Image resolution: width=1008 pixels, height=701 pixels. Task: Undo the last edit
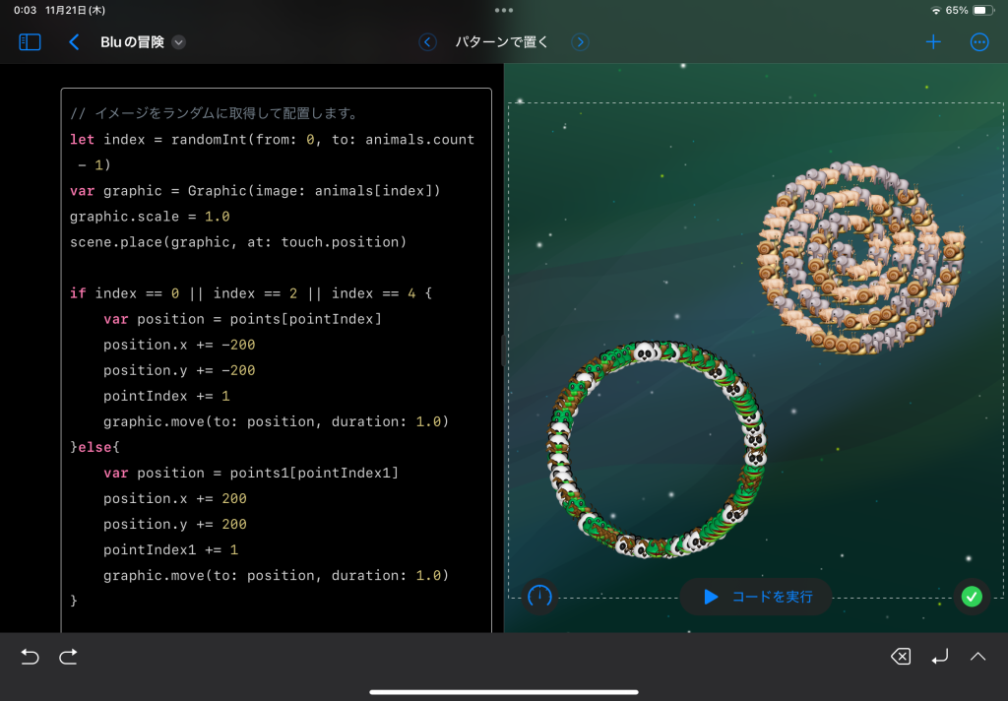[x=30, y=657]
